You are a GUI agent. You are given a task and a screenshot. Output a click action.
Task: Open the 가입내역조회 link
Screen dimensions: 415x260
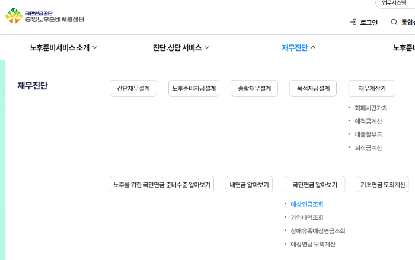[x=307, y=218]
